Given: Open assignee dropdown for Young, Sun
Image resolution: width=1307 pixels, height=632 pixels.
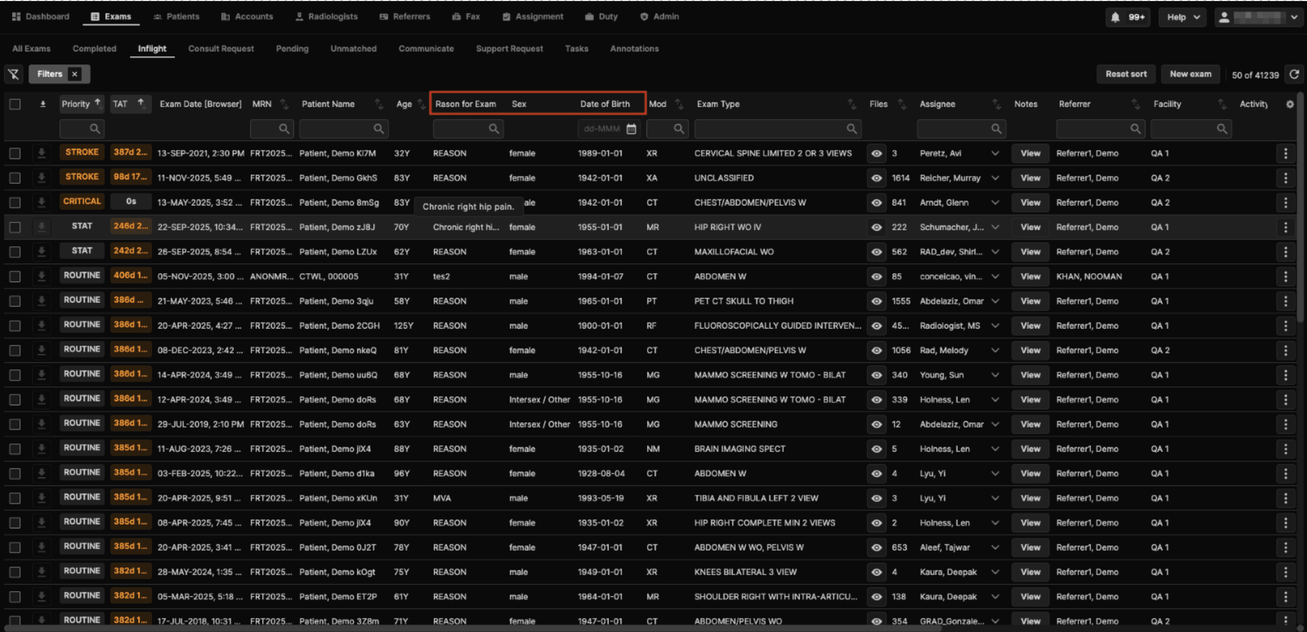Looking at the screenshot, I should tap(995, 375).
